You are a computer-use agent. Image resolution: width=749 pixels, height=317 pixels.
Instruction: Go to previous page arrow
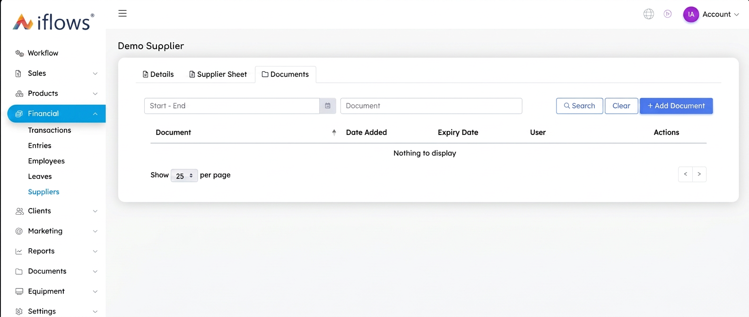(x=685, y=174)
